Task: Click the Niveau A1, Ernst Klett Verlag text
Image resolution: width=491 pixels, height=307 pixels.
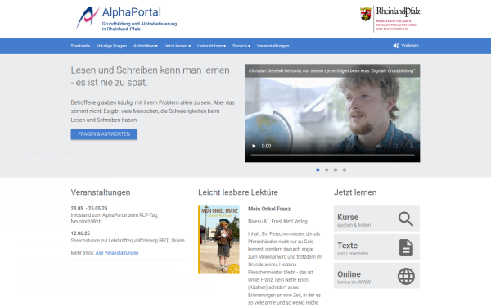Action: coord(277,222)
